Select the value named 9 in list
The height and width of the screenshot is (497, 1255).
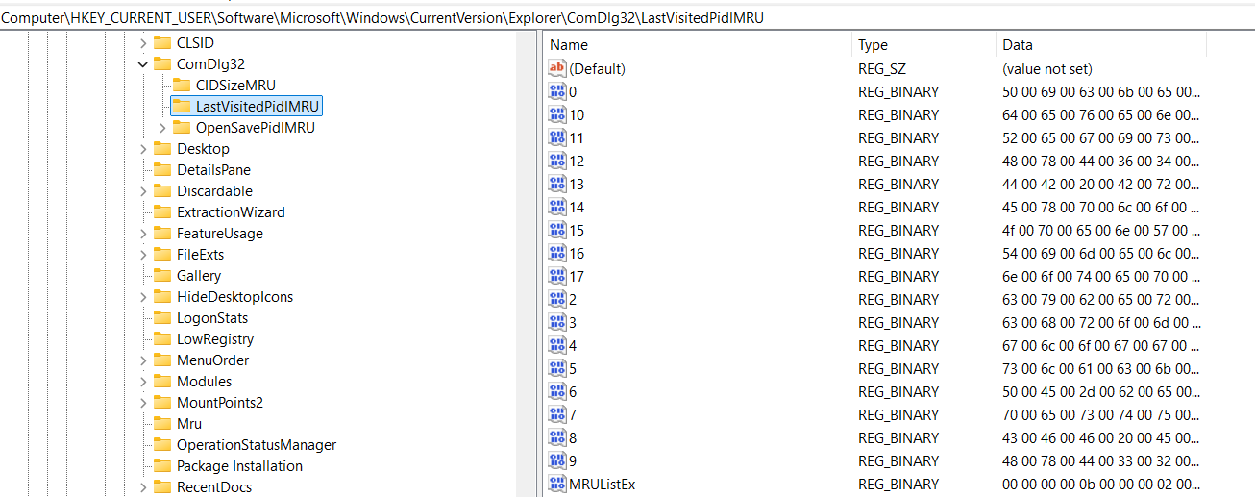click(x=573, y=461)
